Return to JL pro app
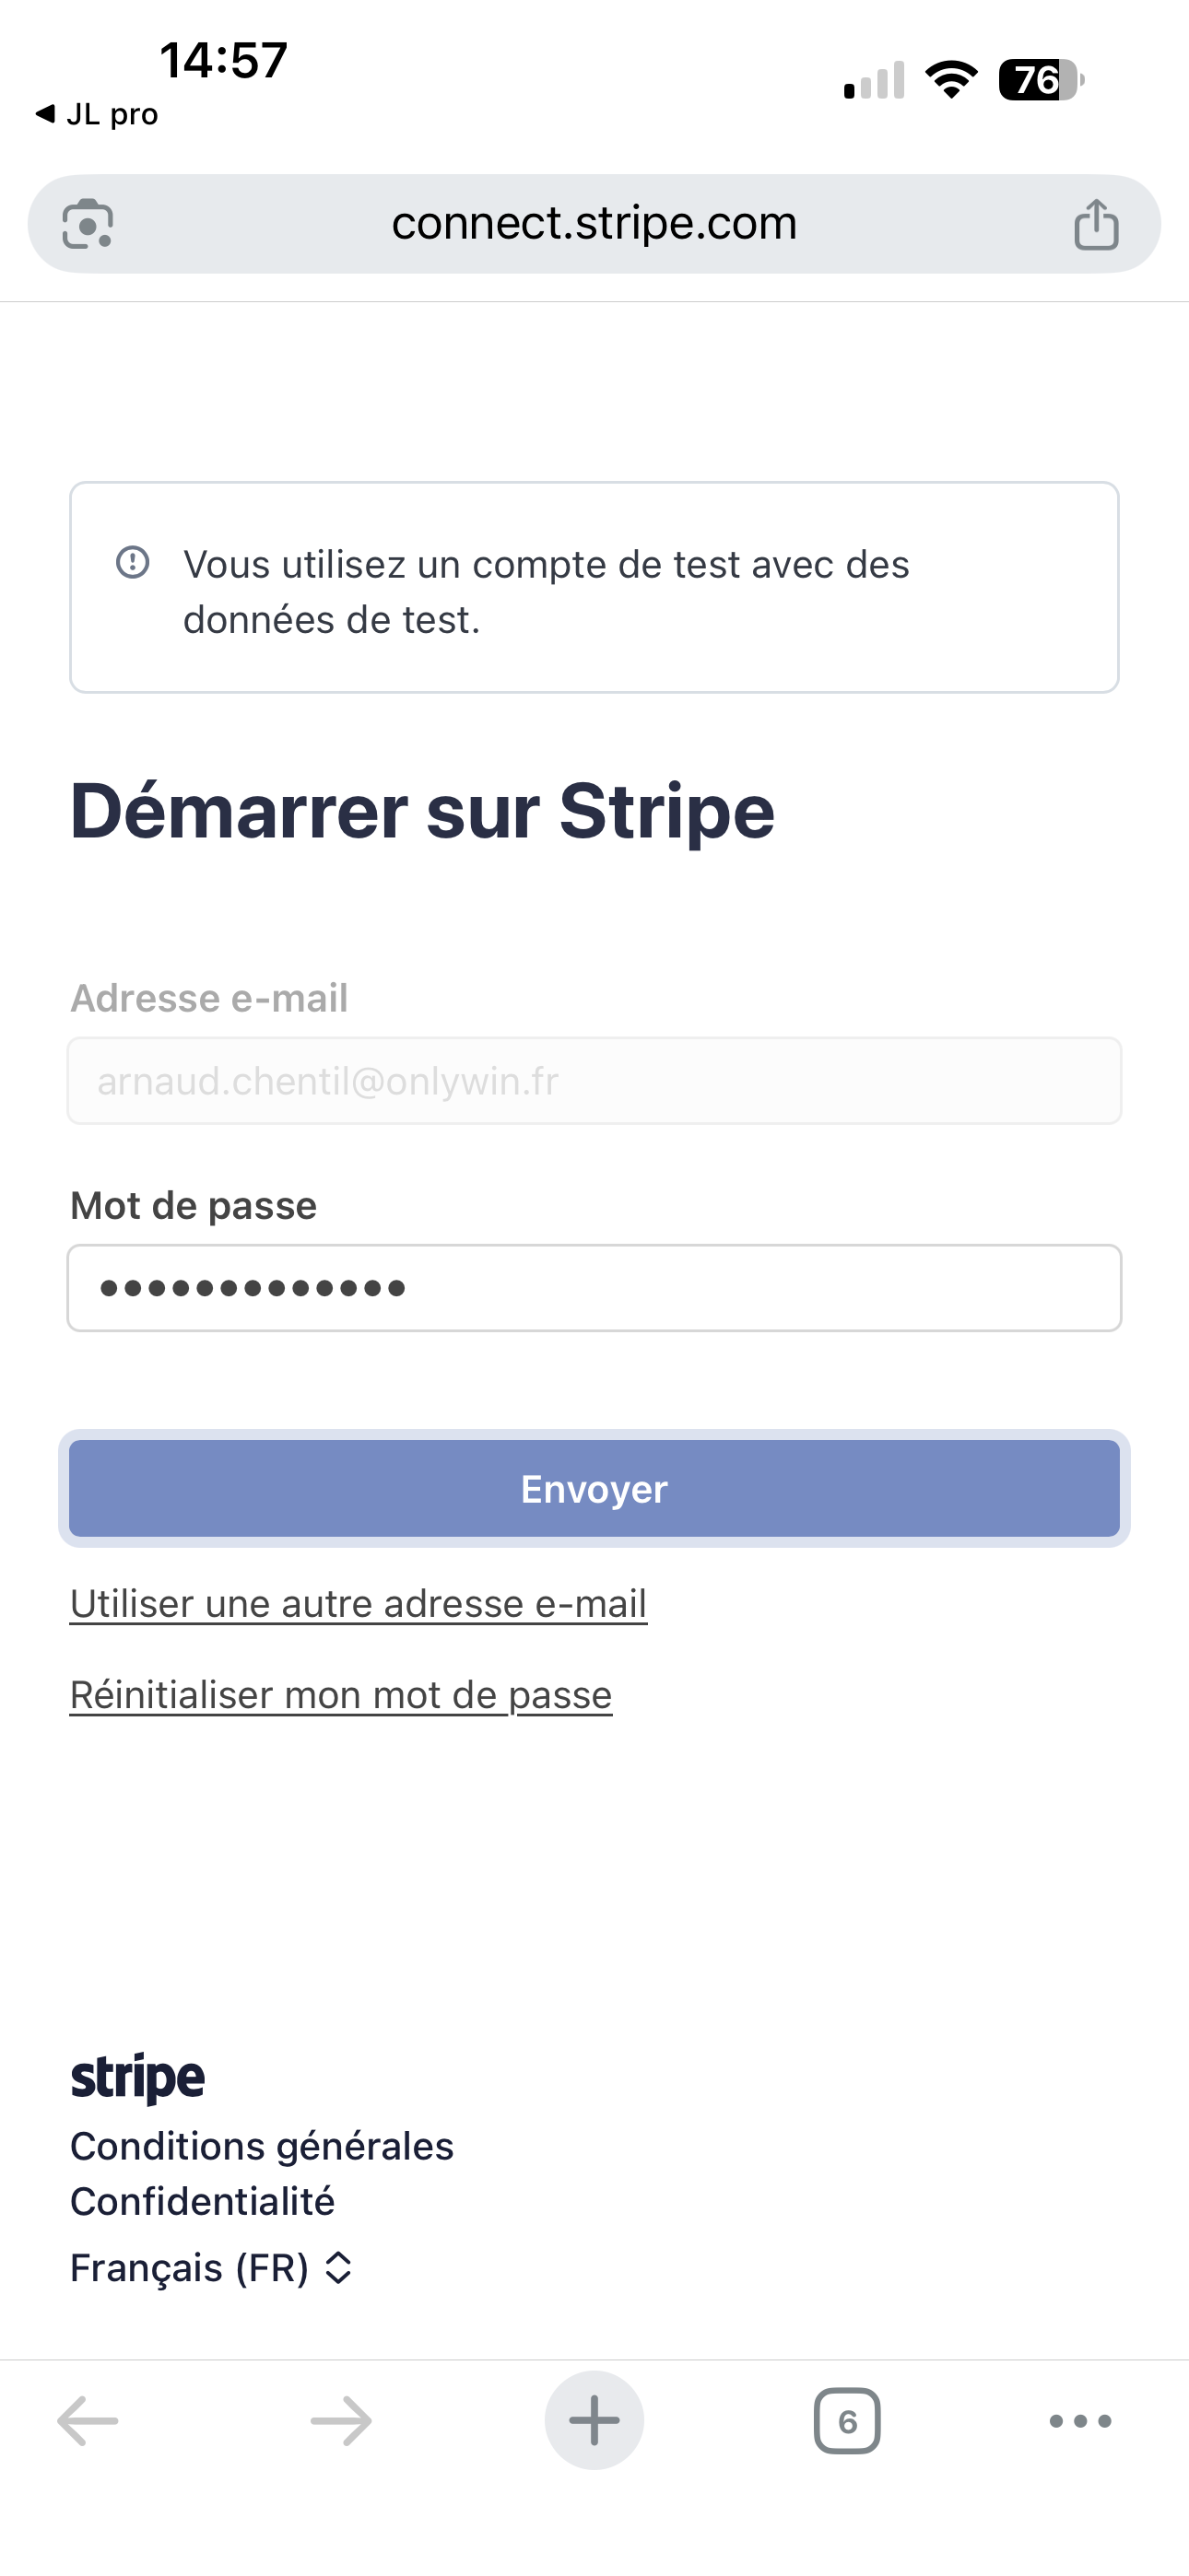Viewport: 1189px width, 2576px height. 97,114
